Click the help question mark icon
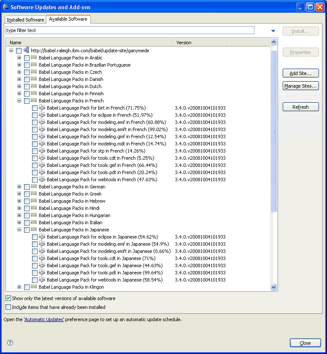The width and height of the screenshot is (327, 354). [x=10, y=343]
